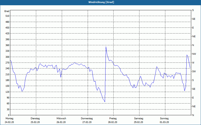The width and height of the screenshot is (201, 125).
Task: Select the 'Mittwoch' day label
Action: tap(61, 118)
